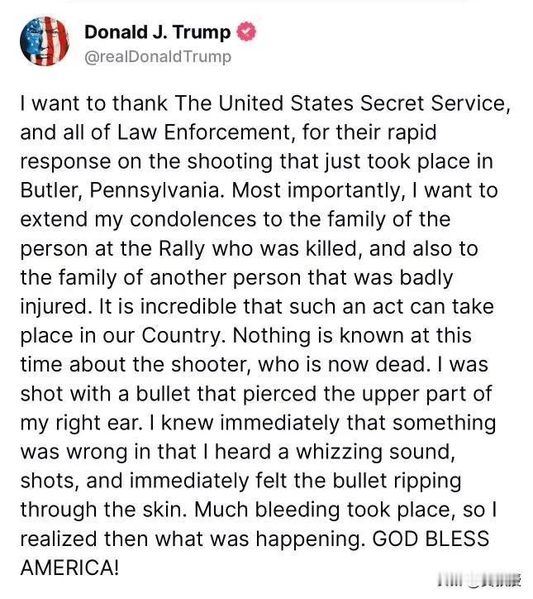The width and height of the screenshot is (533, 599).
Task: Open the @realDonaldTrump handle link
Action: click(x=158, y=57)
